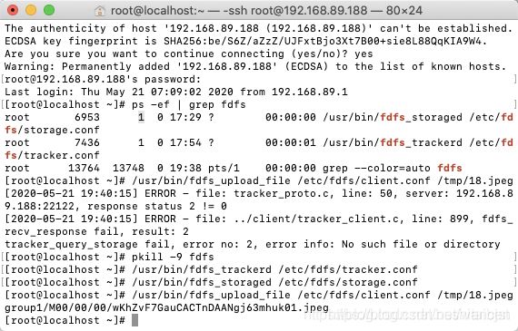Viewport: 518px width, 331px height.
Task: Click the window title root@localhost text
Action: pos(266,11)
